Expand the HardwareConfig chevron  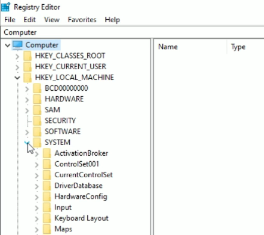37,197
